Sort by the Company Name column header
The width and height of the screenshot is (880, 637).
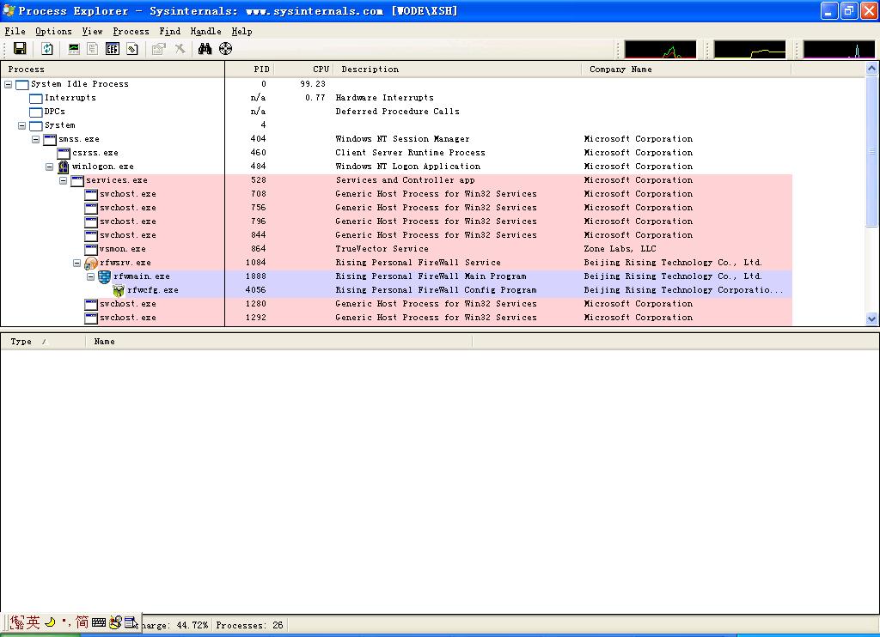pos(686,70)
